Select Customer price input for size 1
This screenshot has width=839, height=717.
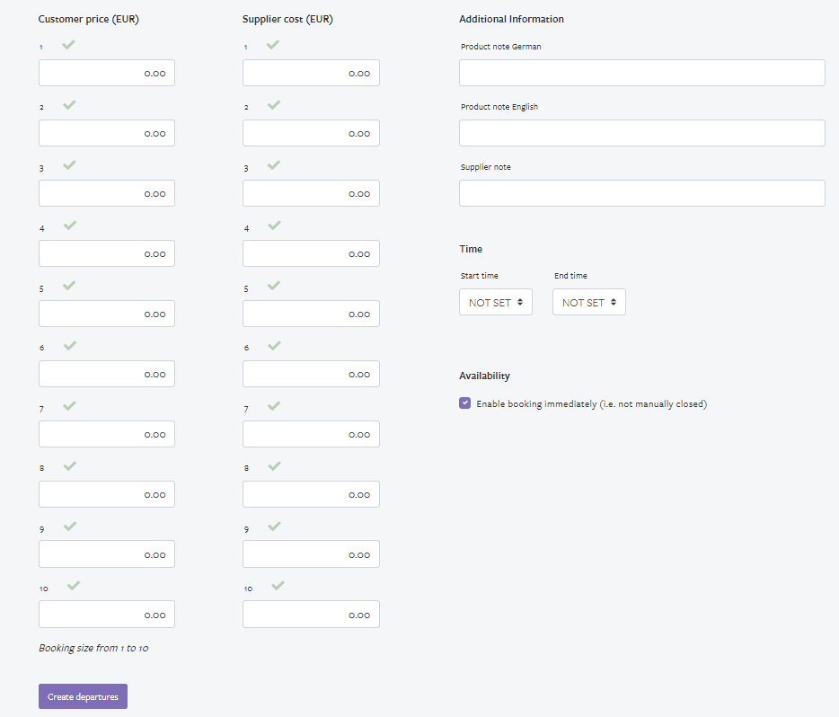click(x=107, y=73)
